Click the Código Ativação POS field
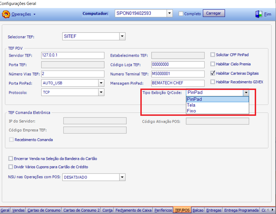The height and width of the screenshot is (214, 276). [x=217, y=121]
